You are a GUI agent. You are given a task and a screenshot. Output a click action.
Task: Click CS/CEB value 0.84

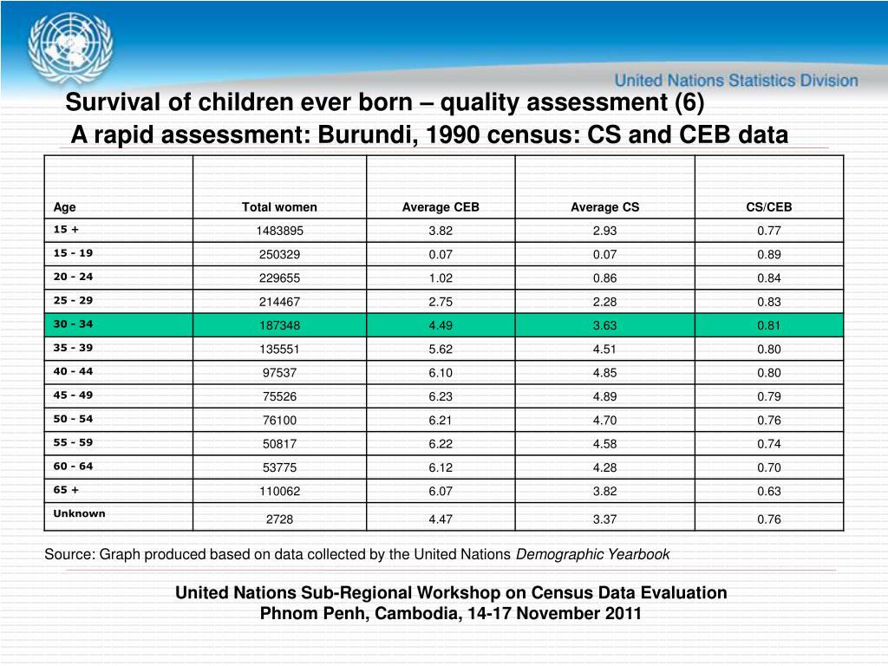pyautogui.click(x=769, y=278)
